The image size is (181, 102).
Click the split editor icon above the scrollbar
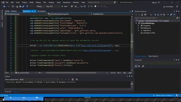coord(132,17)
